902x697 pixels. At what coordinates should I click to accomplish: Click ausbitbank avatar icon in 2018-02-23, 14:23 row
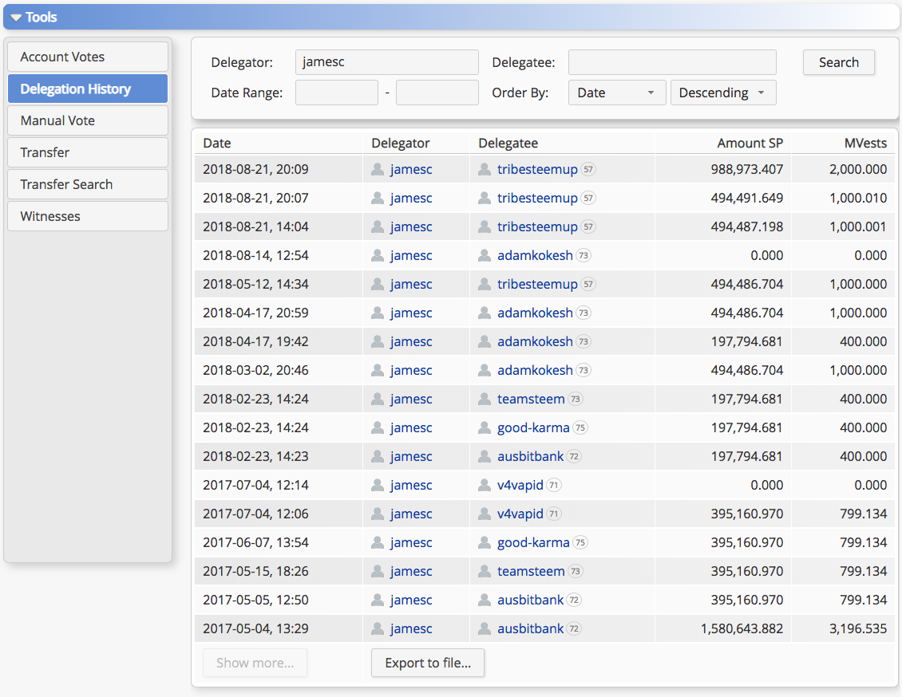coord(485,456)
